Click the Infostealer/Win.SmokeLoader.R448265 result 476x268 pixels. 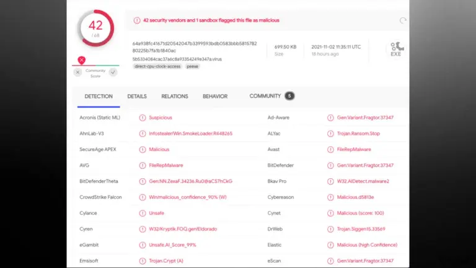pyautogui.click(x=191, y=134)
